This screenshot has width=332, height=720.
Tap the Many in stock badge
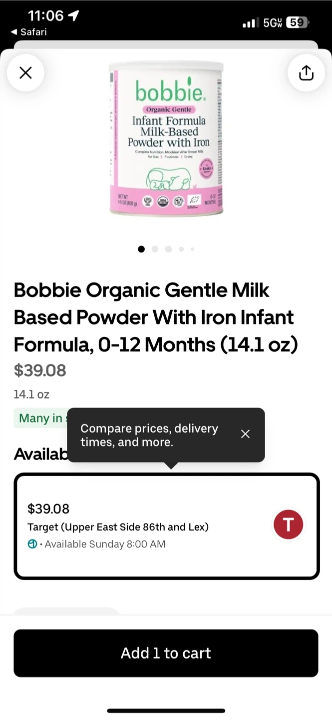click(x=41, y=418)
